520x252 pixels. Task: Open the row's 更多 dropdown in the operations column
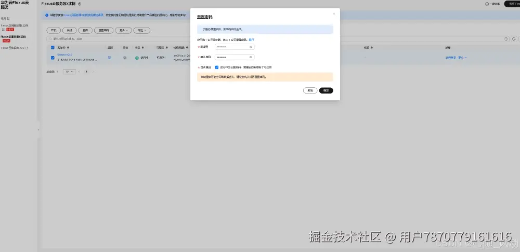[462, 58]
